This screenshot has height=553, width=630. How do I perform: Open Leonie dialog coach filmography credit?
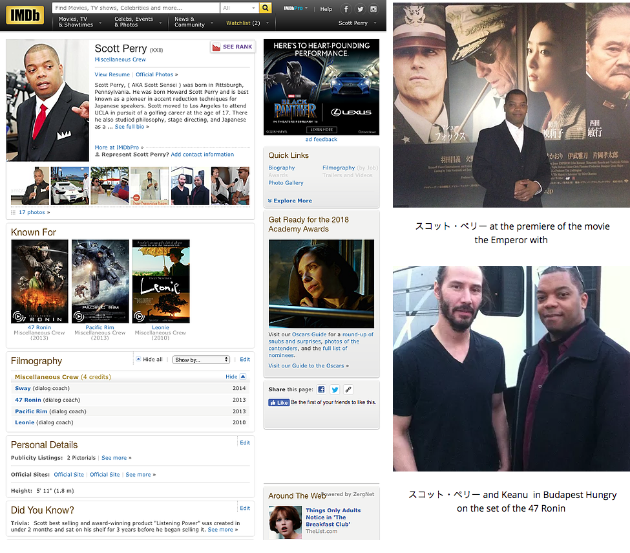[x=25, y=423]
